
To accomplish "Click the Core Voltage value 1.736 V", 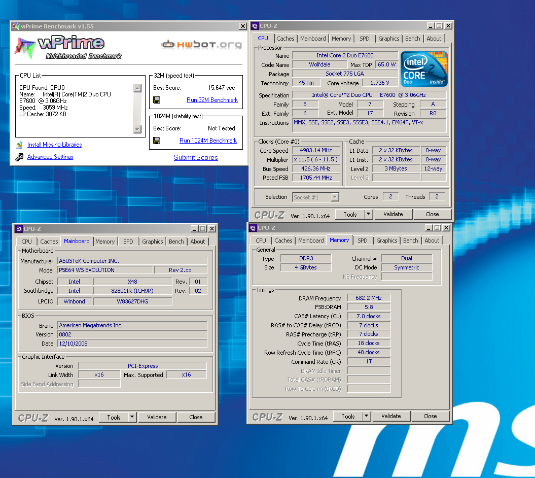I will [380, 83].
